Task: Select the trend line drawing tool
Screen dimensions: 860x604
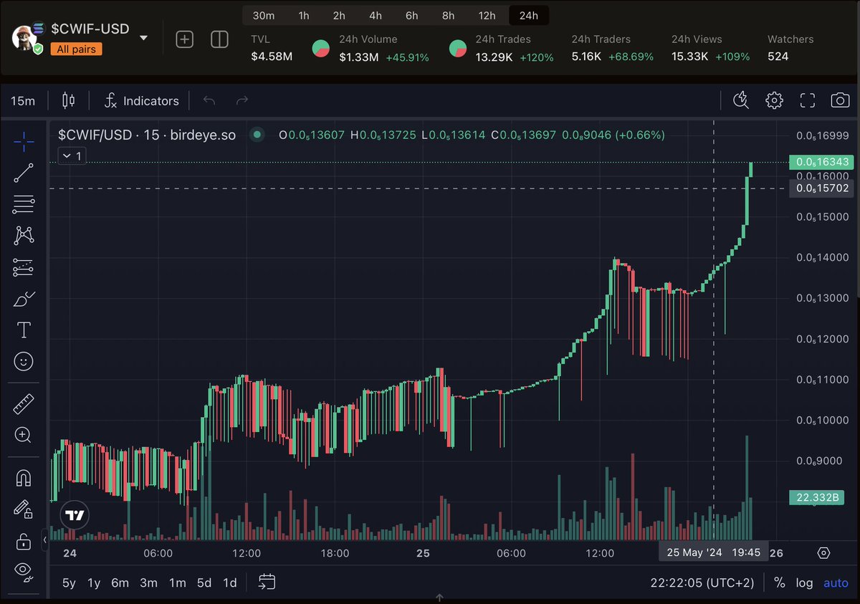Action: pos(24,173)
